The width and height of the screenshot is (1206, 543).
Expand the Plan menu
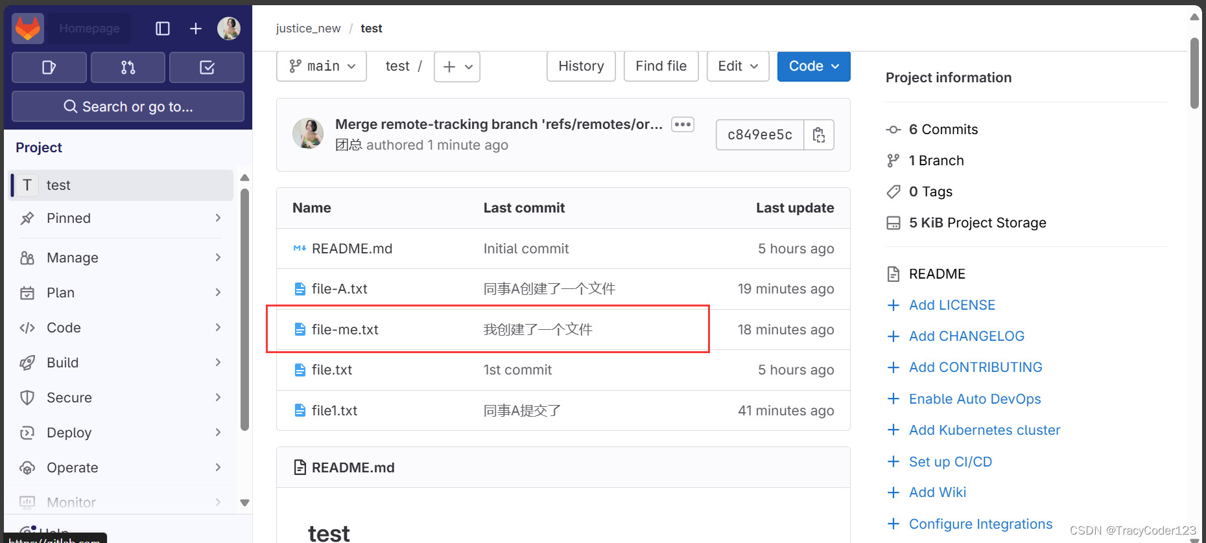click(x=122, y=293)
